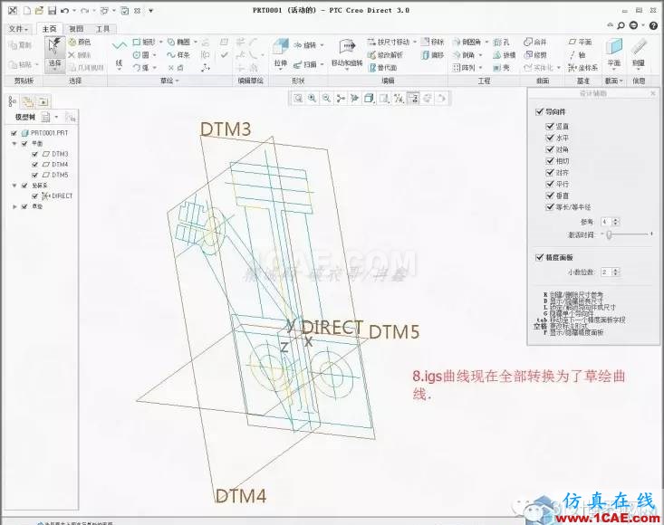
Task: Activate the 移动和旋转 tool
Action: click(347, 54)
